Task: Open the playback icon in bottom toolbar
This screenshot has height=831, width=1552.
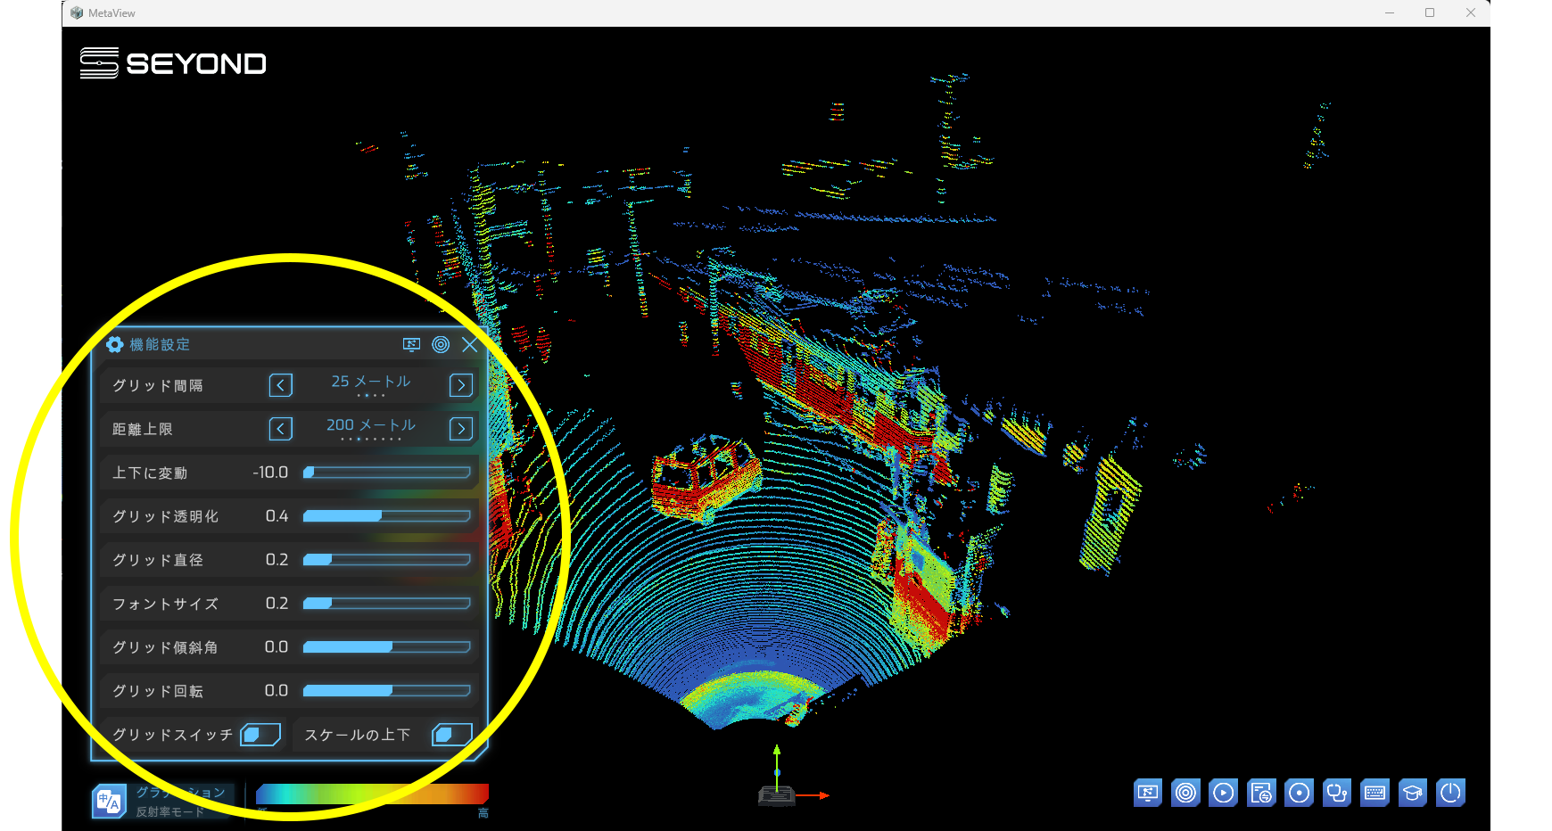Action: click(1223, 793)
